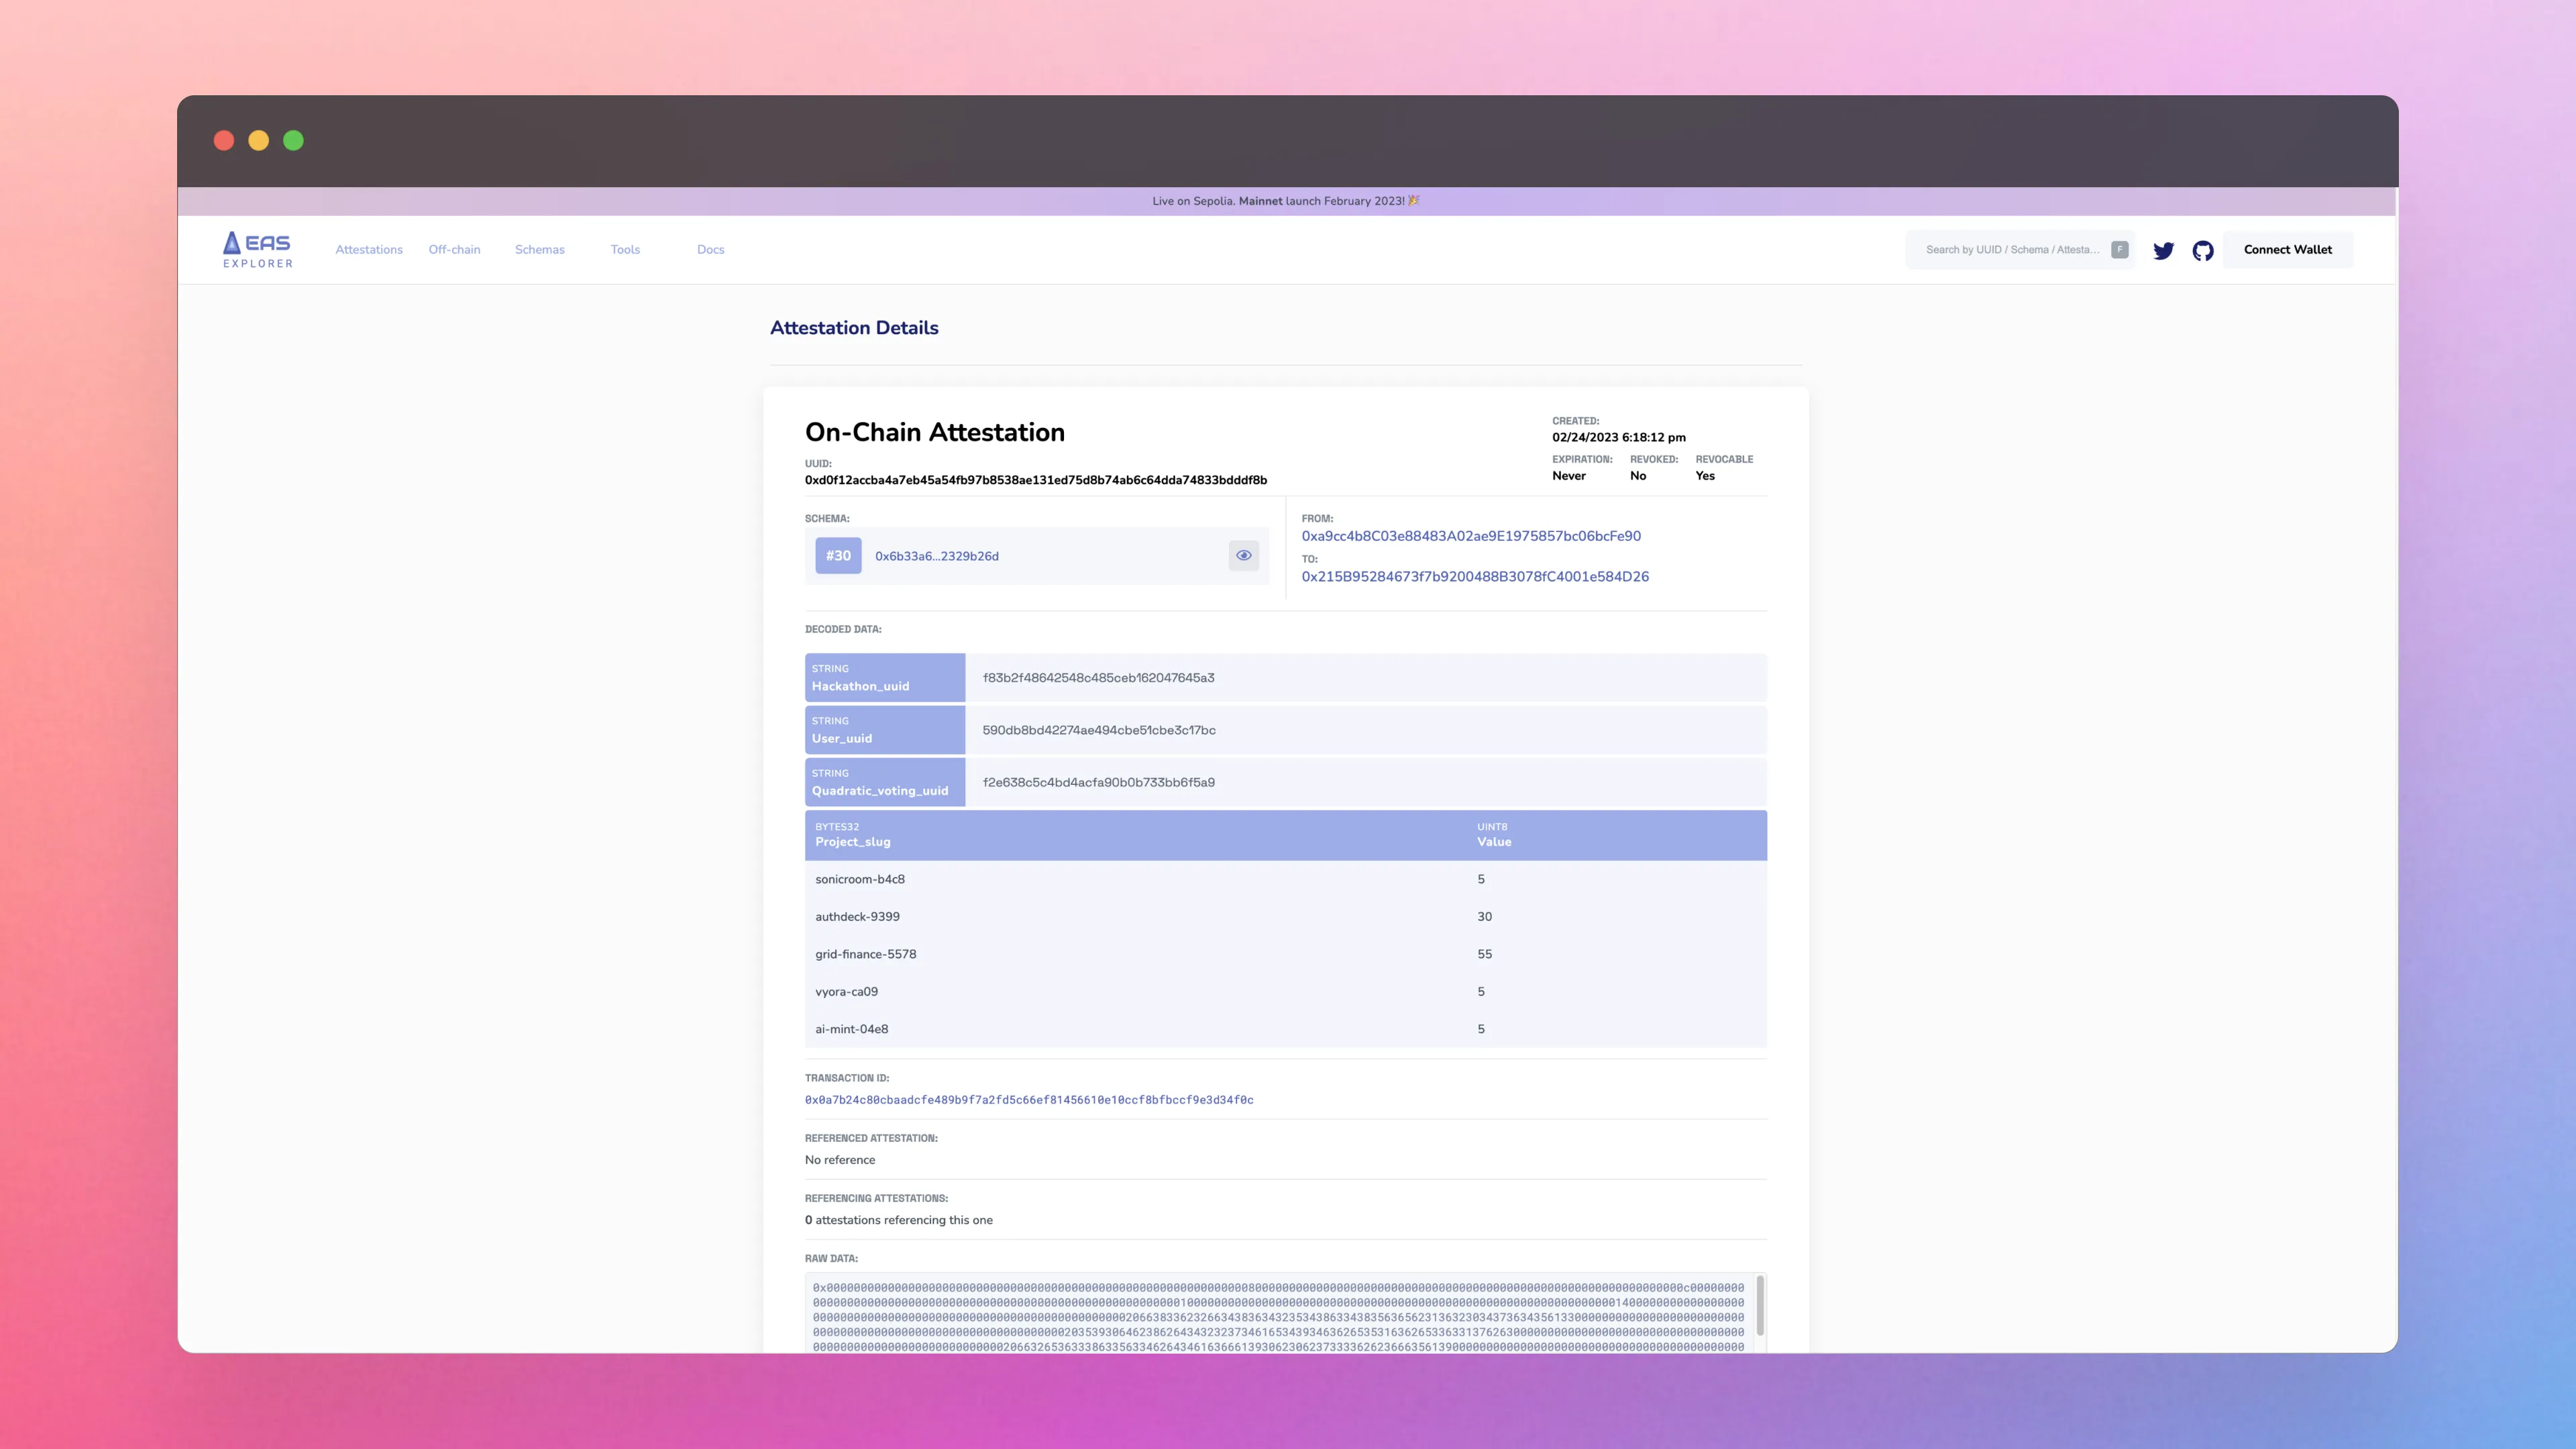The height and width of the screenshot is (1449, 2576).
Task: Click the vyora-ca09 project row
Action: point(1285,992)
